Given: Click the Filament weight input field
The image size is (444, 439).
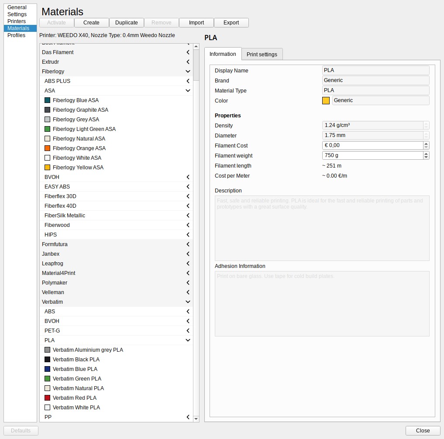Looking at the screenshot, I should click(373, 155).
